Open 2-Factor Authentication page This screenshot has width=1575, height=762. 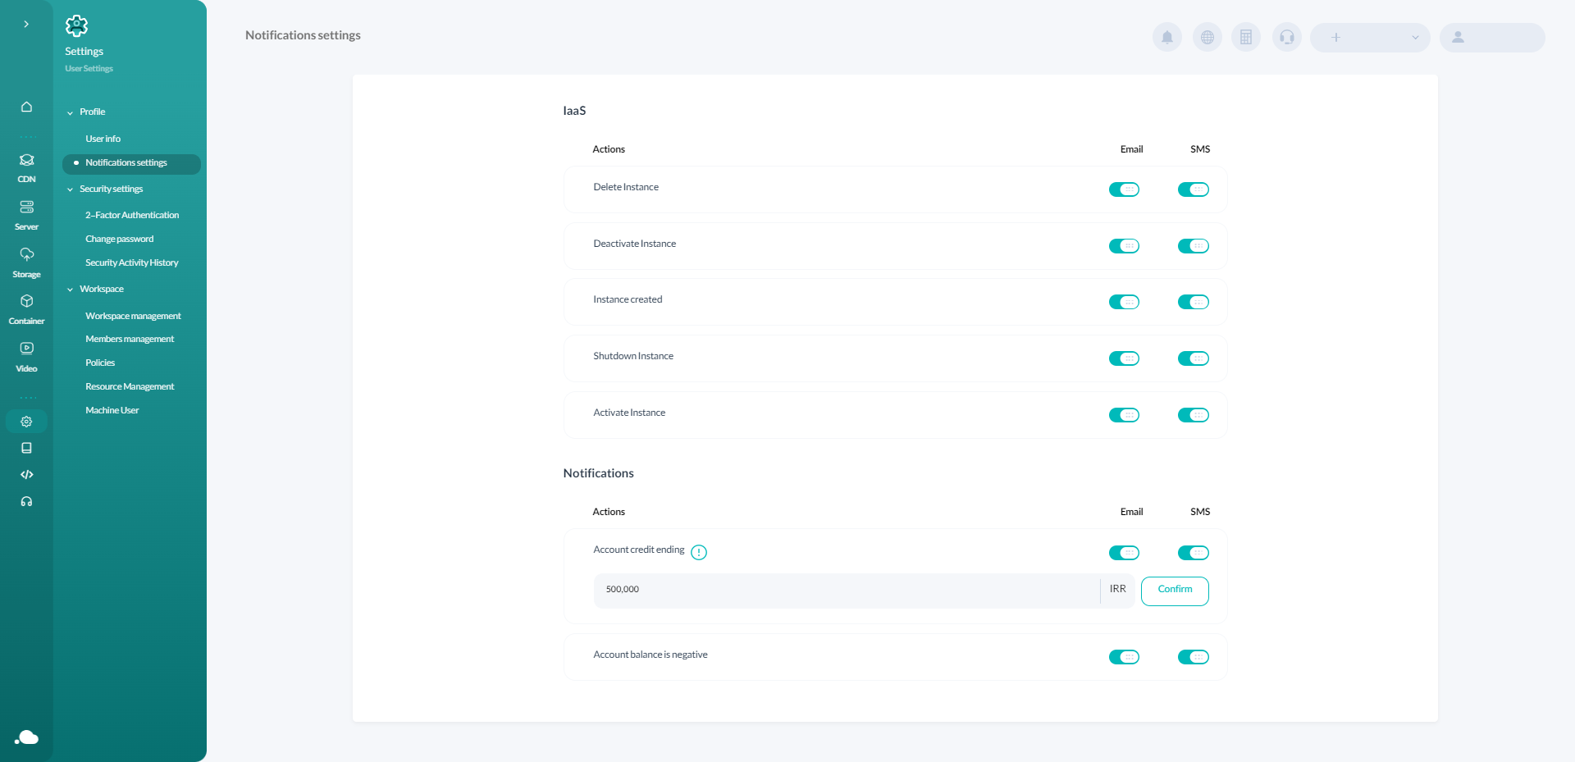pyautogui.click(x=132, y=215)
